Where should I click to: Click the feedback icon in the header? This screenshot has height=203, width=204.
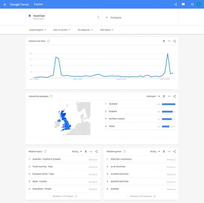point(183,4)
